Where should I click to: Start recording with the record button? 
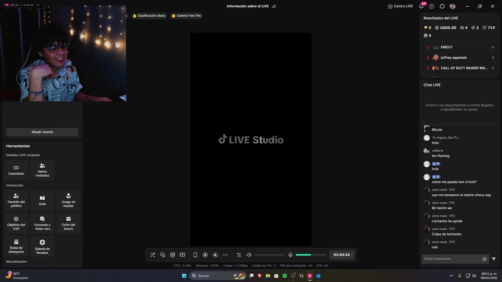(205, 255)
